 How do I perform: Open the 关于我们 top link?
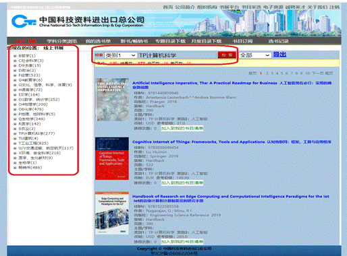pyautogui.click(x=317, y=7)
